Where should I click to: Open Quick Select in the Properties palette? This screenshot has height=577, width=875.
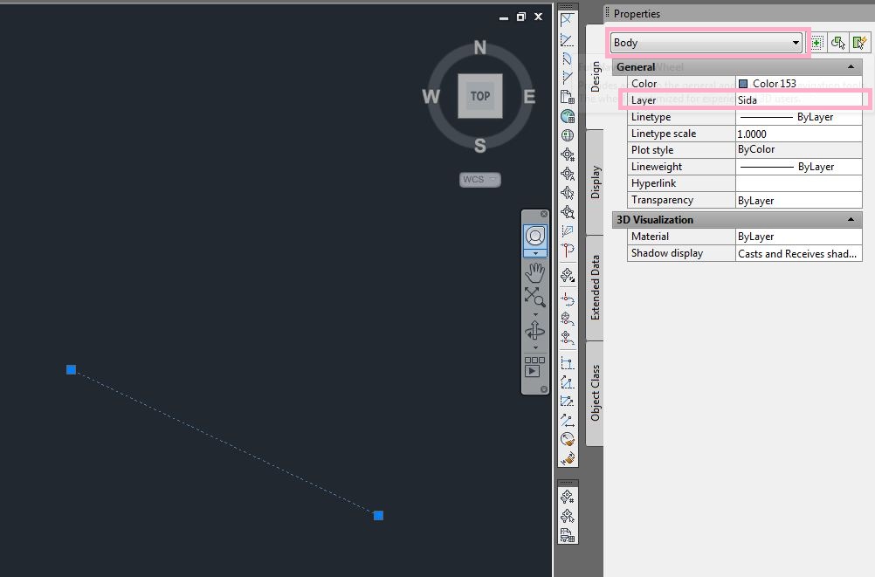861,42
